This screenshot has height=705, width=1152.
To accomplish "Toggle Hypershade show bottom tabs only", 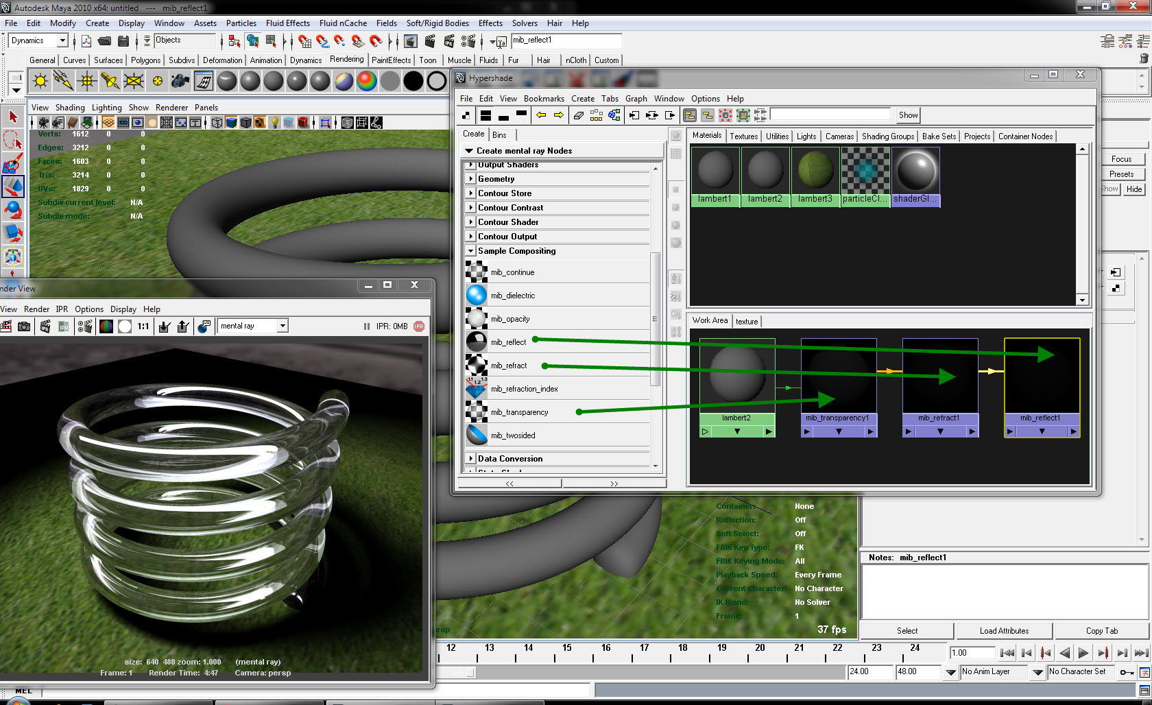I will [503, 115].
